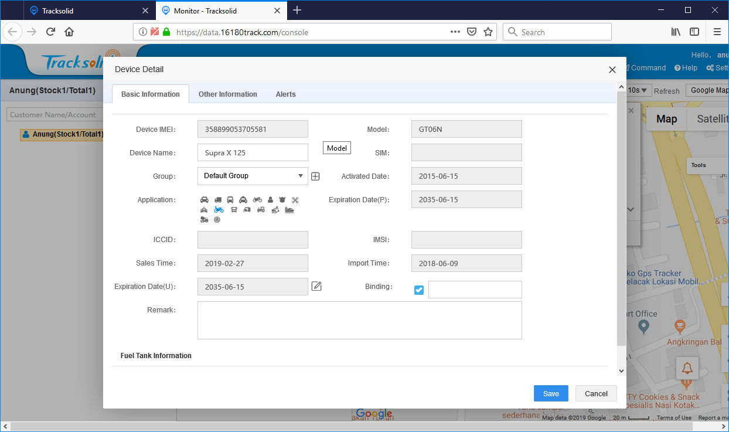This screenshot has width=729, height=432.
Task: Select the truck application icon
Action: point(218,200)
